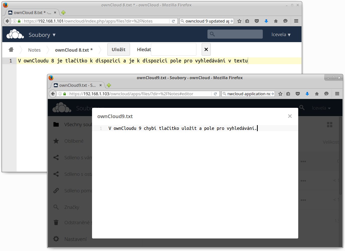Open Oblíbené favorites in ownCloud9 sidebar

[x=74, y=141]
